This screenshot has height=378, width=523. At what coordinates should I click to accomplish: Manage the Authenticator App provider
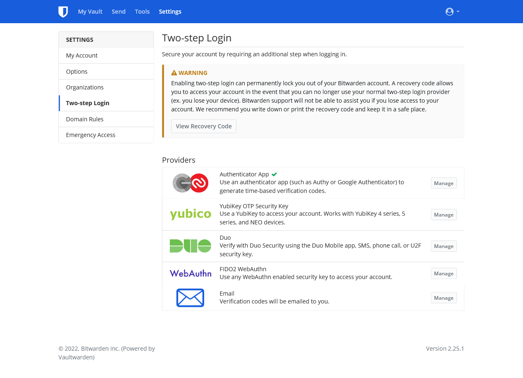(443, 183)
